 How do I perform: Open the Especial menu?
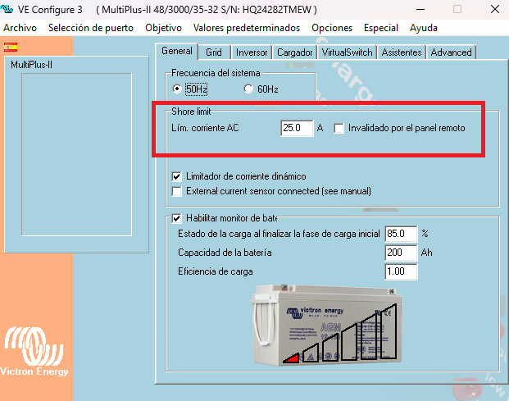[x=381, y=28]
